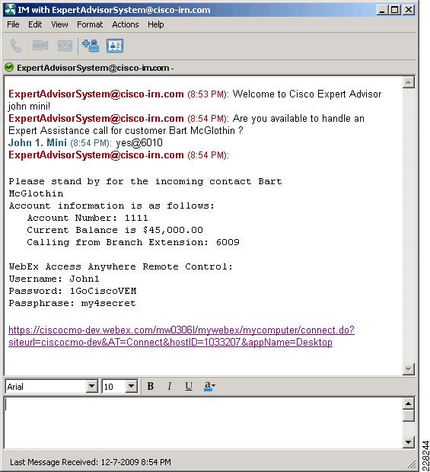Screen dimensions: 430x472
Task: Click the green presence status icon
Action: pos(9,68)
